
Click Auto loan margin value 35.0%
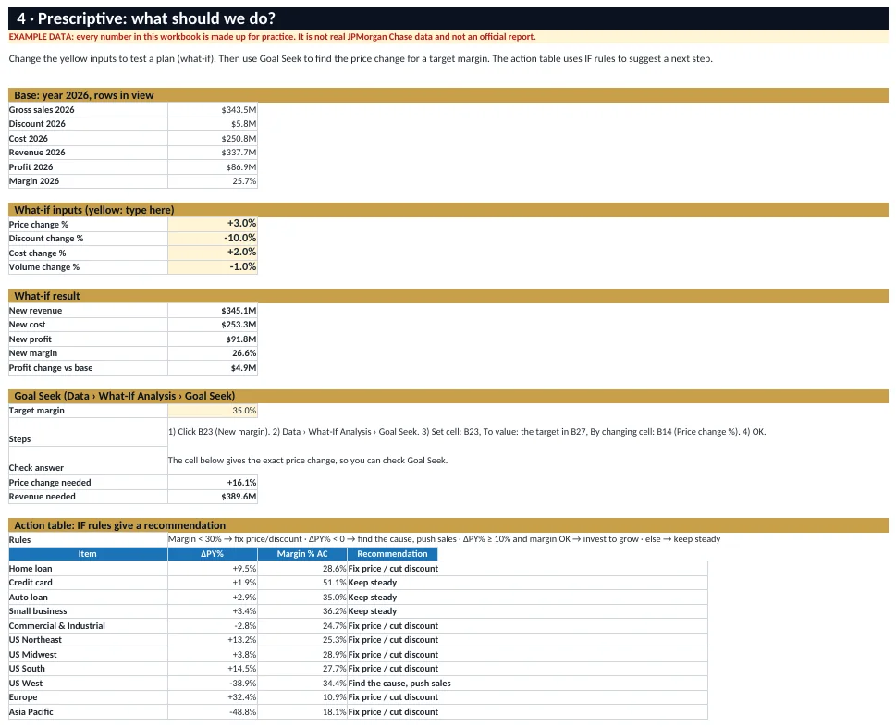click(302, 598)
